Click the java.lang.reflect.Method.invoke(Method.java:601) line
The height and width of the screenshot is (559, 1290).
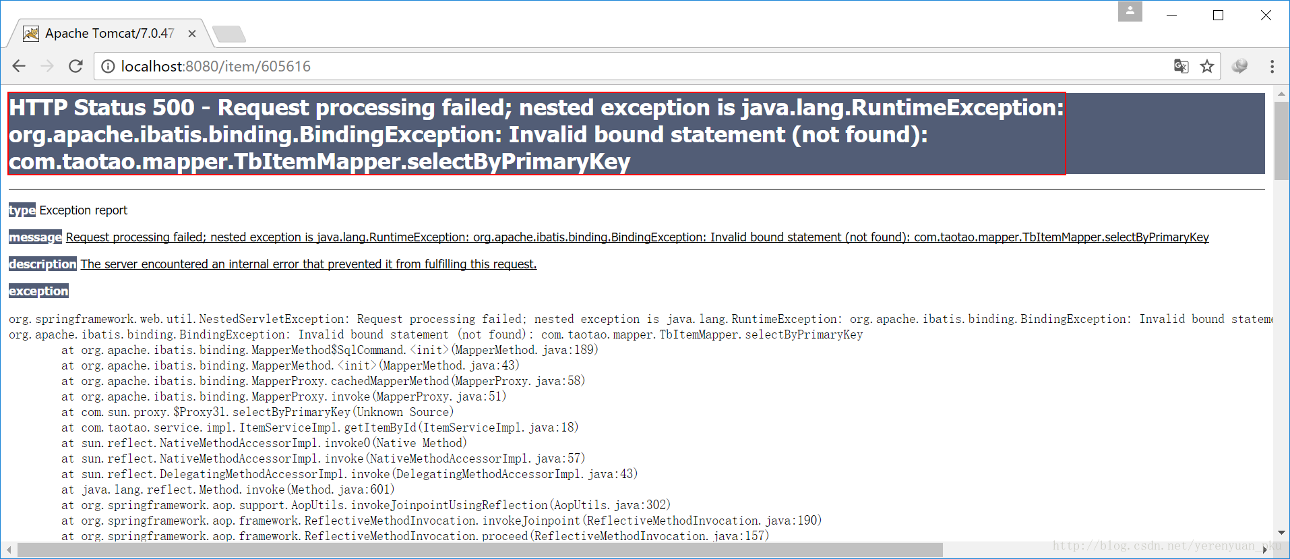coord(228,490)
